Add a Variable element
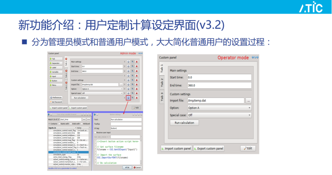The image size is (332, 175). [56, 72]
